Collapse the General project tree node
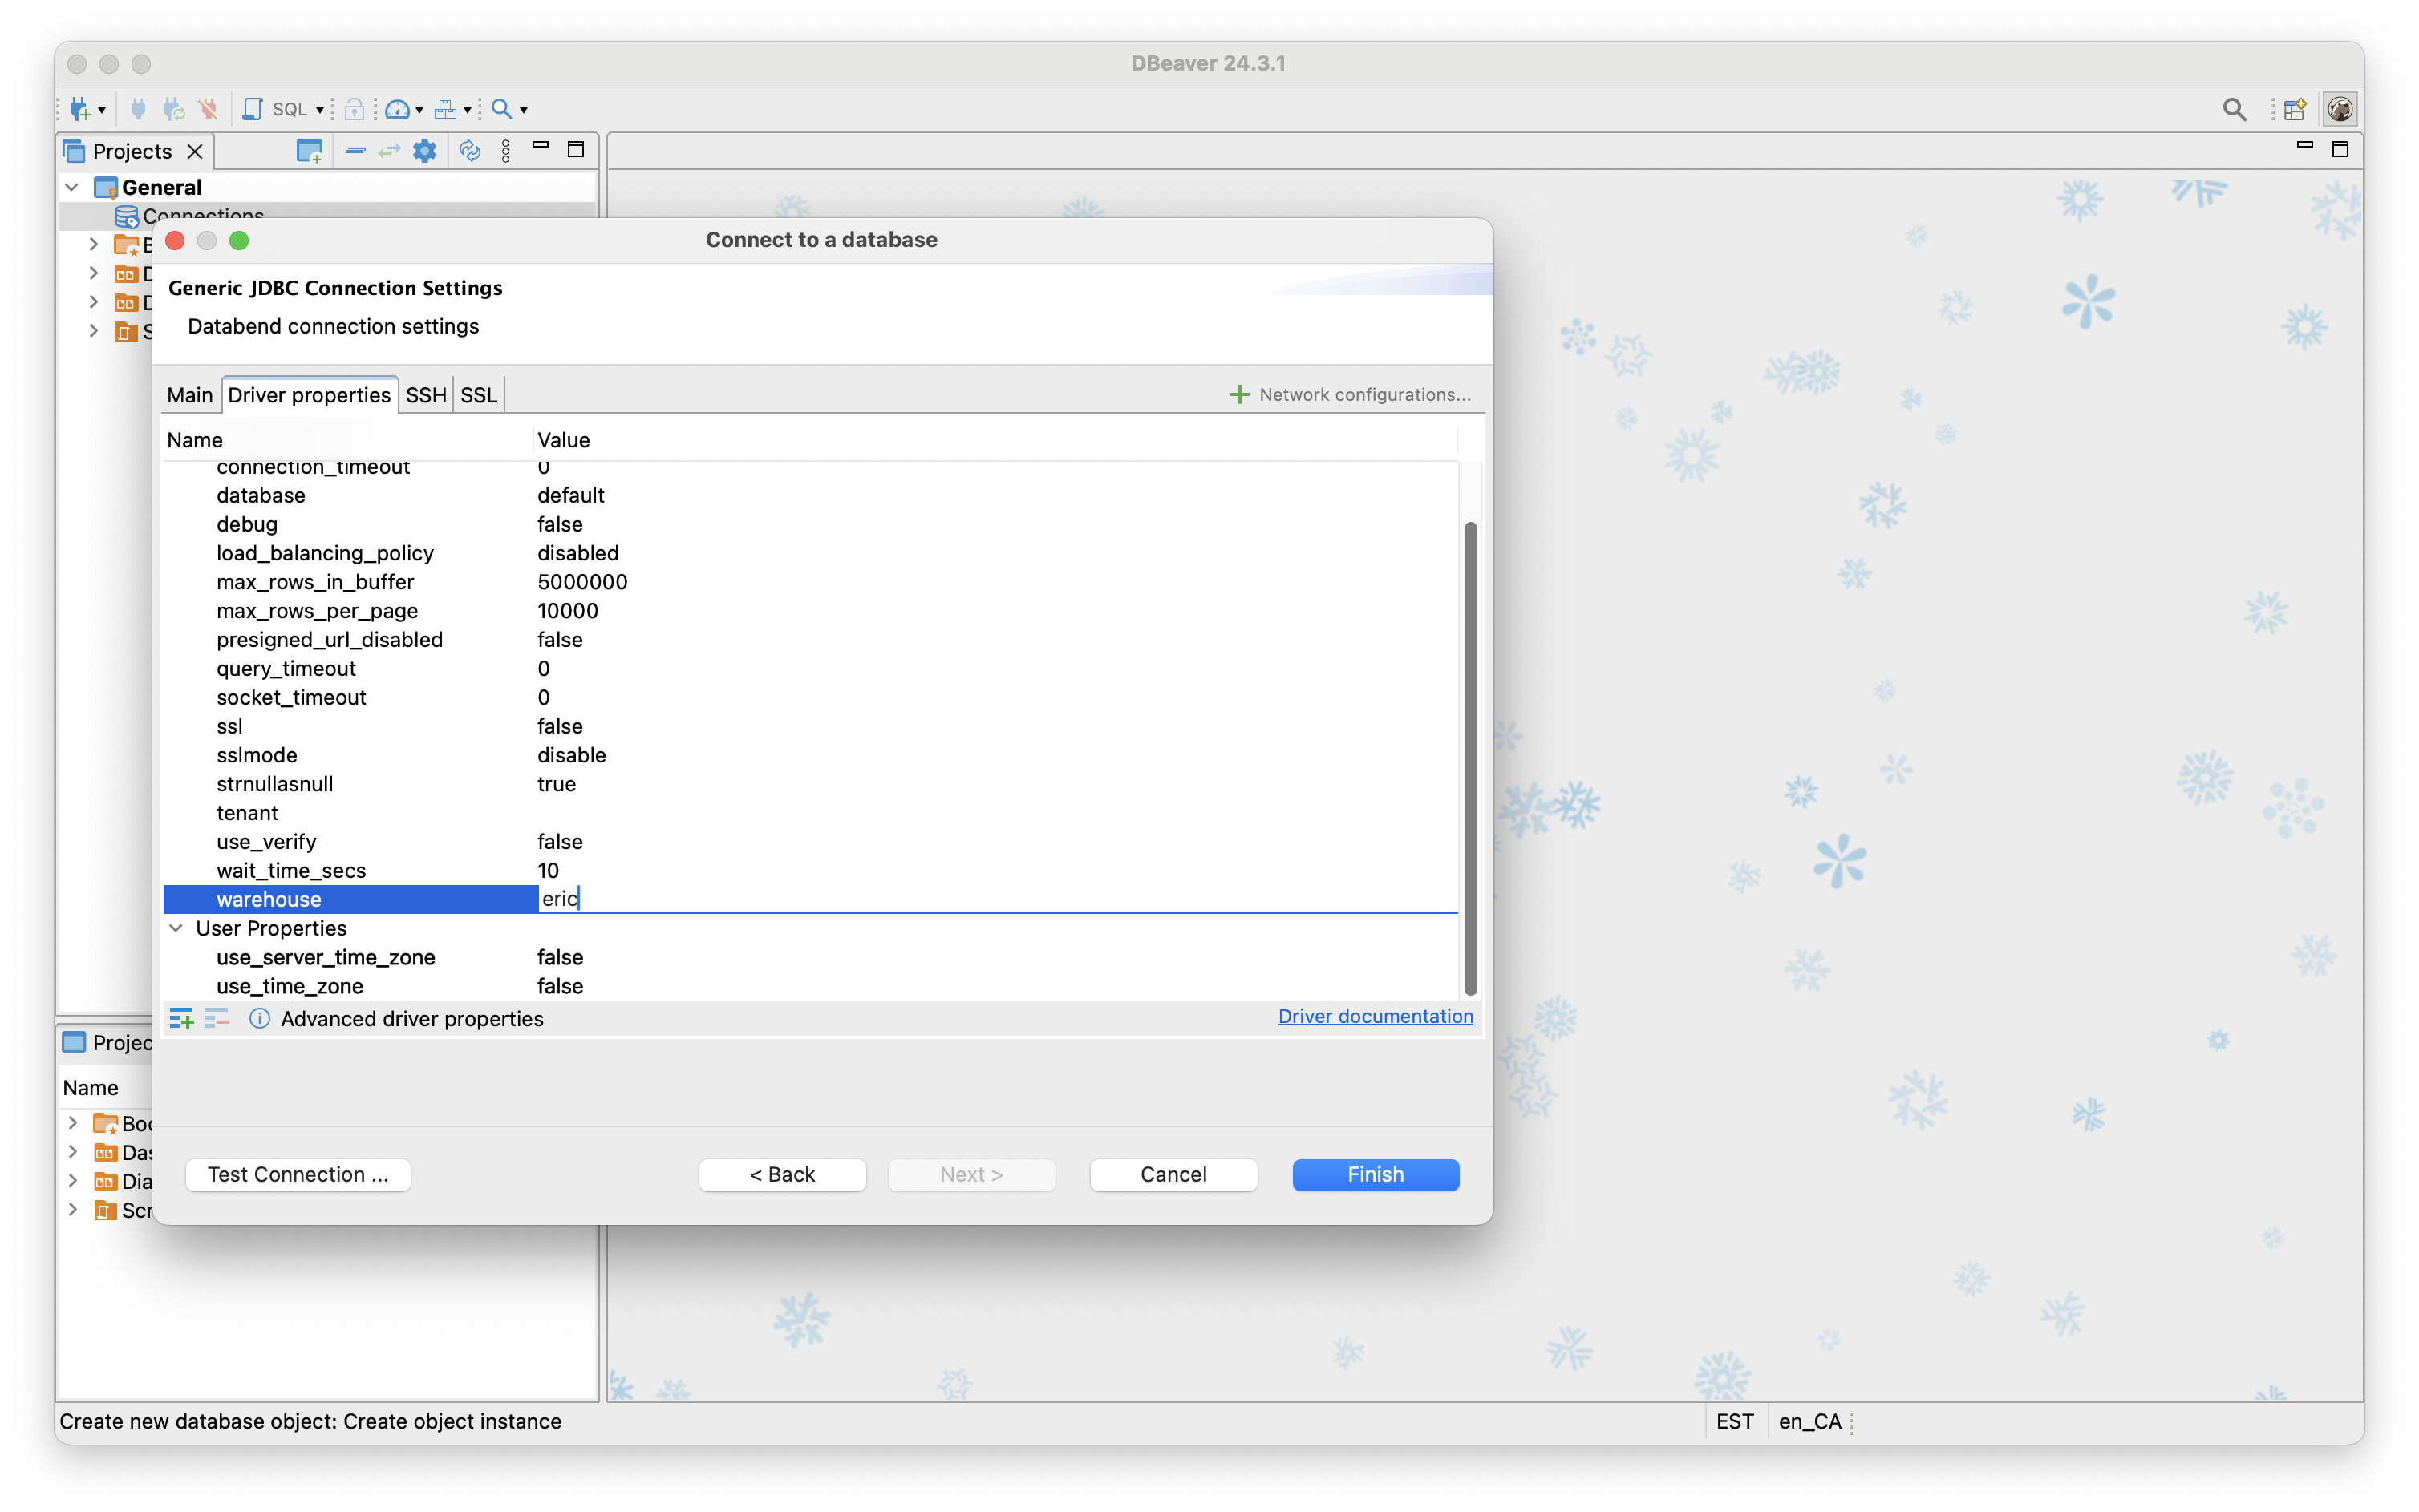 [72, 187]
